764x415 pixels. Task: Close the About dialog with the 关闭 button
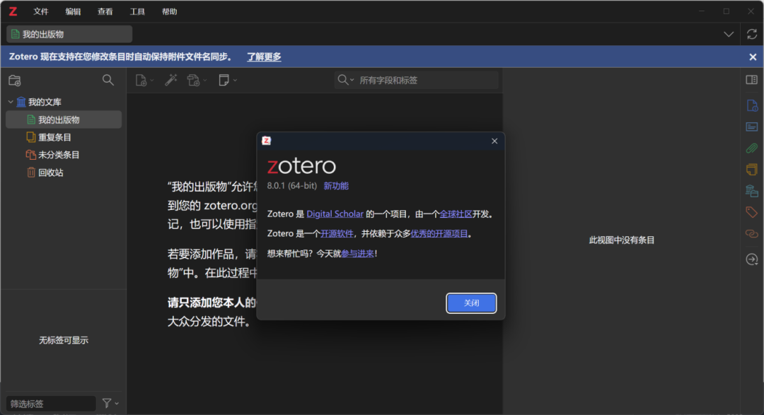[x=471, y=302]
